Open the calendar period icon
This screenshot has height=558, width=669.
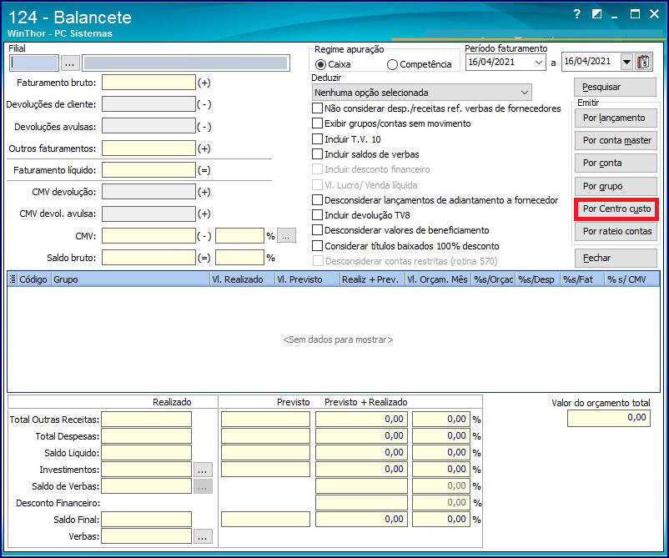point(643,63)
